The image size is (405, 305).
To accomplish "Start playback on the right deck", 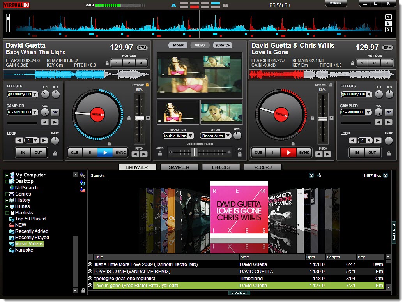I will tap(288, 153).
